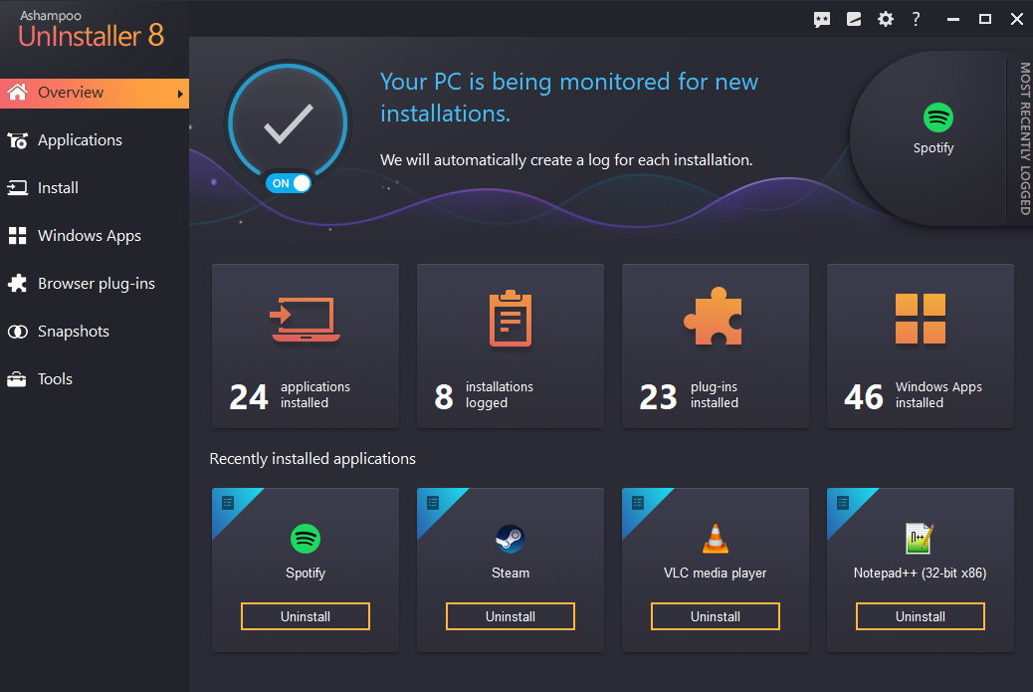
Task: Uninstall Spotify using its button
Action: [x=306, y=616]
